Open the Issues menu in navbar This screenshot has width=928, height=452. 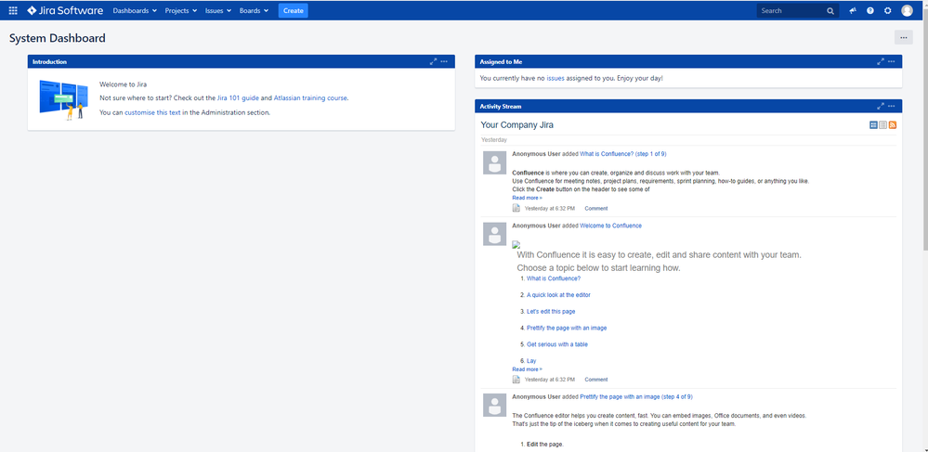217,11
